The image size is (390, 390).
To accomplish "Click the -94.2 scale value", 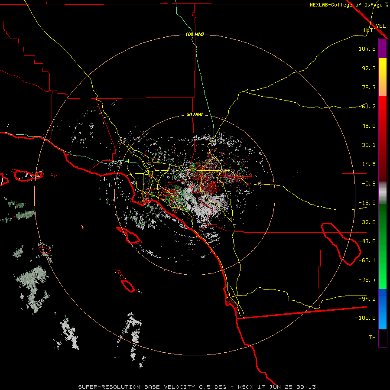I will point(367,299).
